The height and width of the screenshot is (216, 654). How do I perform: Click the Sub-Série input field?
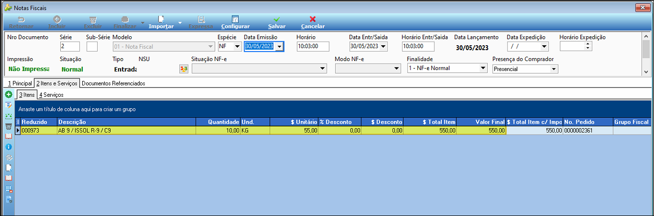point(92,47)
